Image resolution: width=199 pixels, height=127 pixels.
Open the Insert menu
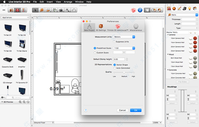(50, 2)
